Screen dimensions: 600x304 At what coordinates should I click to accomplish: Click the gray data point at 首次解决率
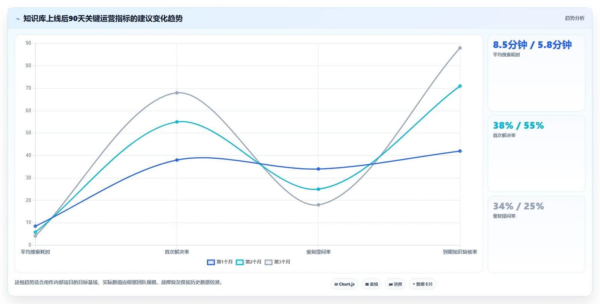tap(177, 93)
